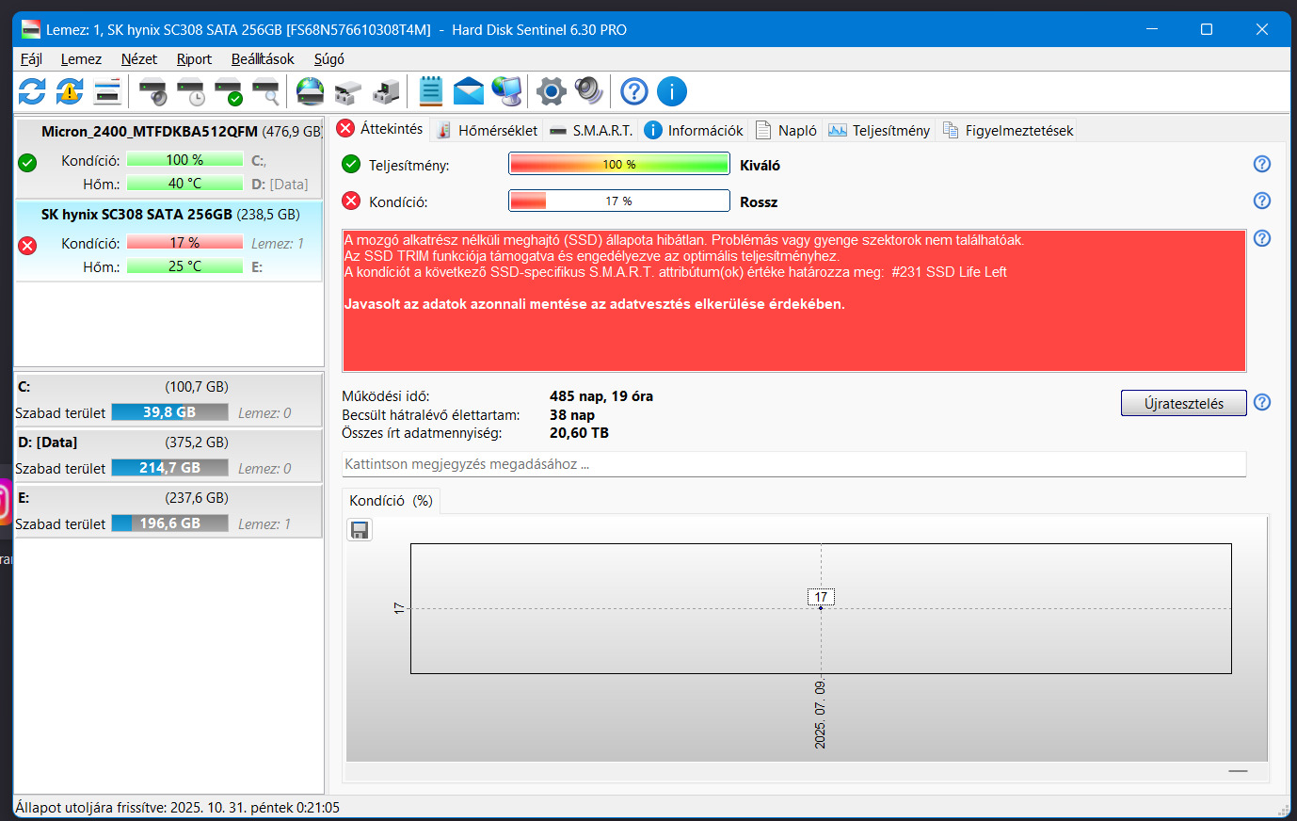Open settings via the gear icon
The width and height of the screenshot is (1297, 821).
click(x=552, y=91)
